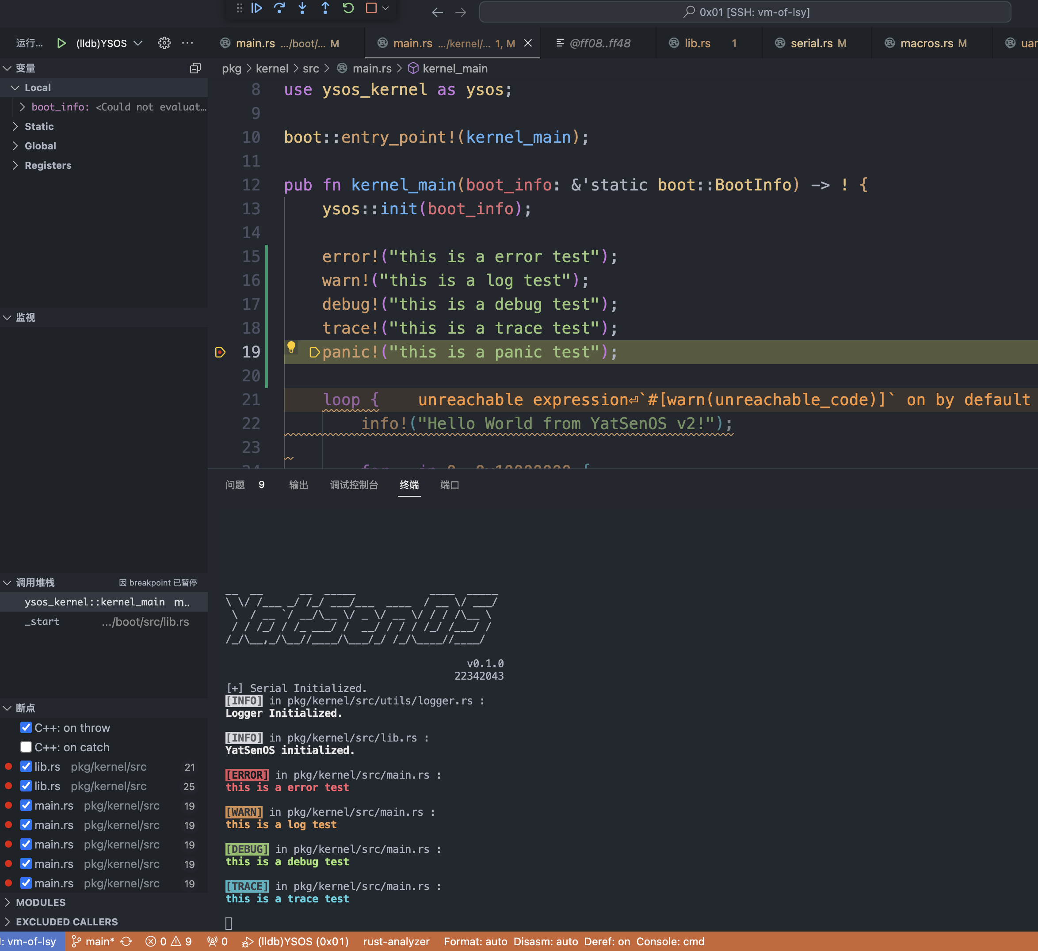Open the lib.rs tab

(x=709, y=43)
